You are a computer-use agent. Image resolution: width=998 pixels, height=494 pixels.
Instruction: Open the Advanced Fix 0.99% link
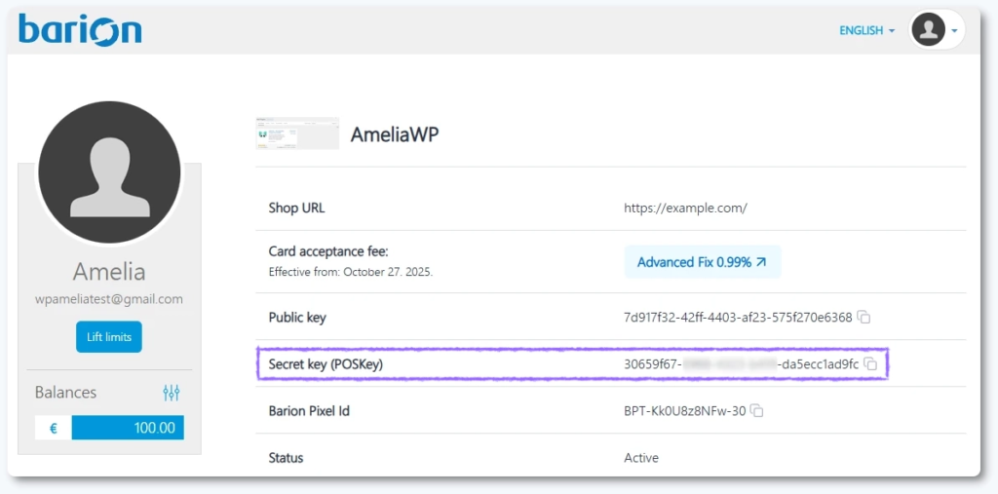pos(702,262)
